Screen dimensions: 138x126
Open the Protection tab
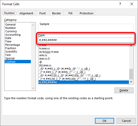pos(86,13)
